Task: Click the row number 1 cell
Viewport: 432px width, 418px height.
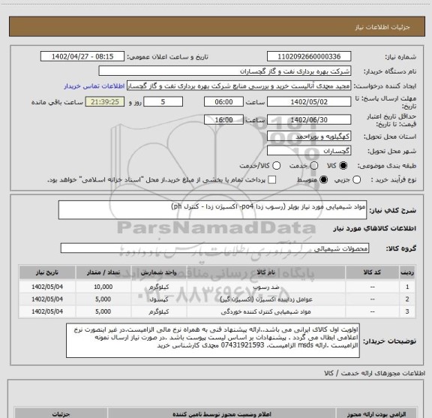Action: tap(407, 287)
